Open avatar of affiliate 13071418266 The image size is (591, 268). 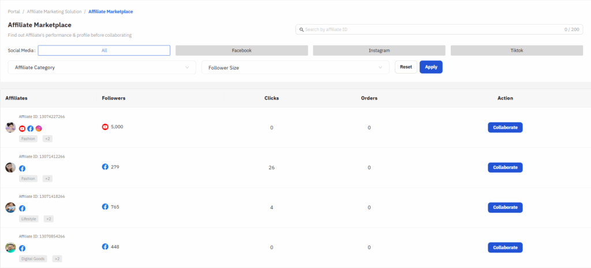[10, 208]
